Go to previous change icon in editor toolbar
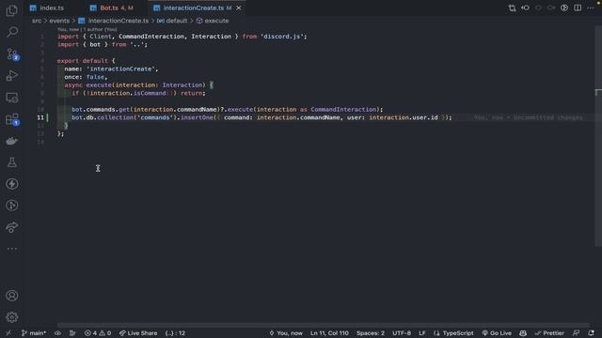The width and height of the screenshot is (602, 338). point(525,8)
